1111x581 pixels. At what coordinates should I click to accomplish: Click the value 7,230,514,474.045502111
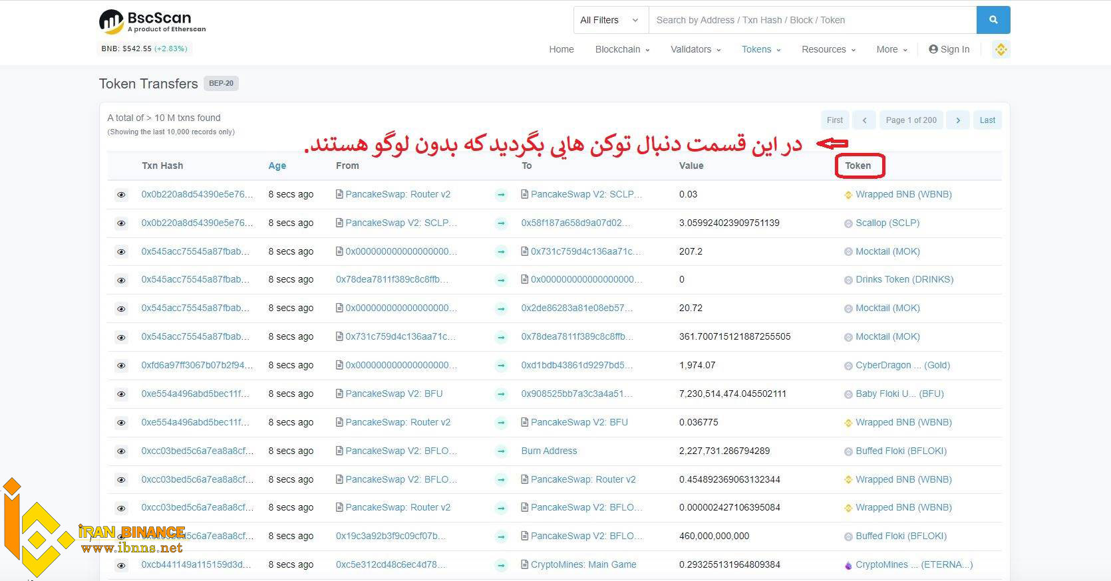click(732, 394)
